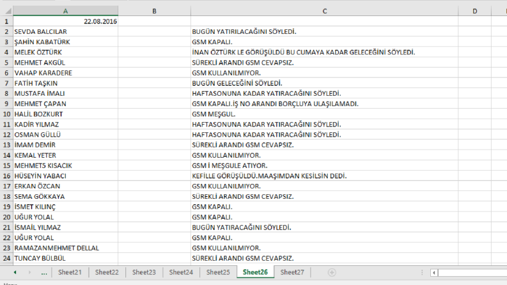Select note BUGÜN GELECEĞİNİ SÖYLEDİ
Viewport: 507px width, 285px height.
pyautogui.click(x=324, y=83)
